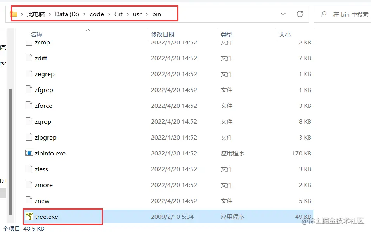Click the search magnifier icon
This screenshot has height=232, width=371.
click(x=323, y=14)
